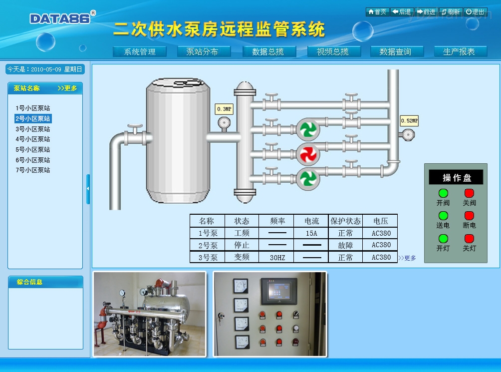Click the 1号泵 table row name
The width and height of the screenshot is (501, 372).
pos(208,233)
